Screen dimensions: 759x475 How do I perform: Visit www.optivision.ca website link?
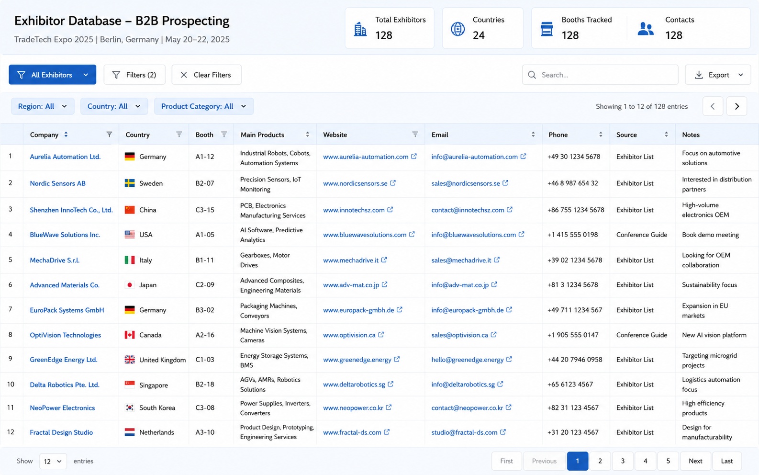349,335
